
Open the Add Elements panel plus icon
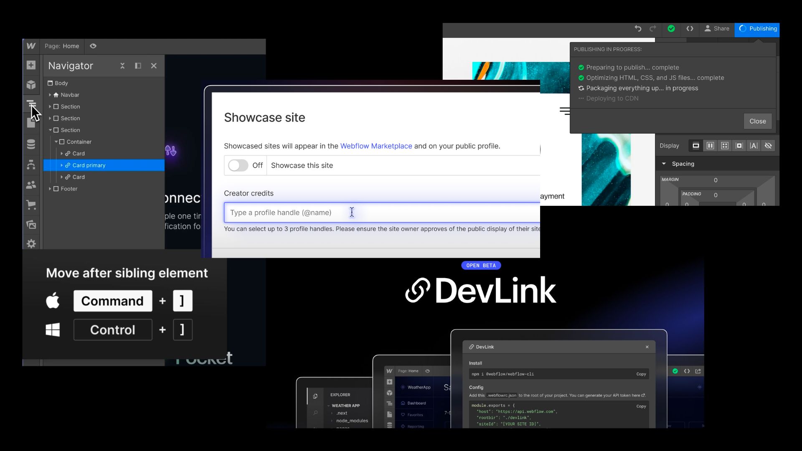point(31,65)
